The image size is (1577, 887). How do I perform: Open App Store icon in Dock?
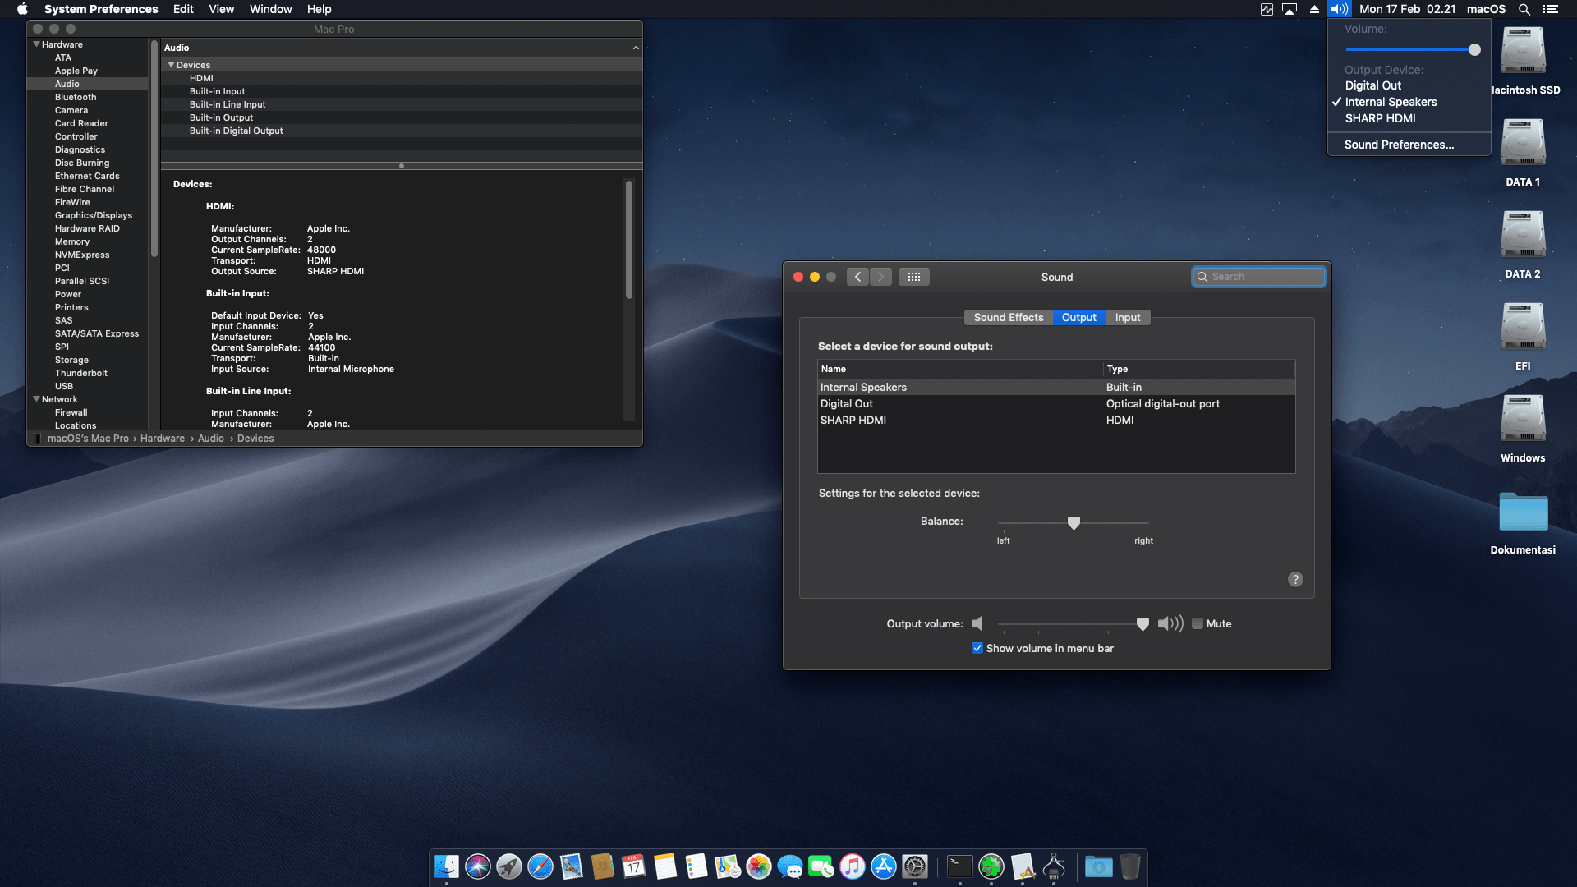(883, 866)
